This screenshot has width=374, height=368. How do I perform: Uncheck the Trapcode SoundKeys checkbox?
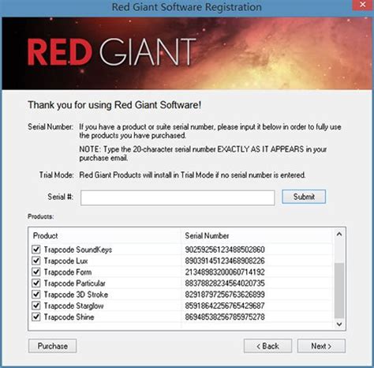pyautogui.click(x=36, y=250)
